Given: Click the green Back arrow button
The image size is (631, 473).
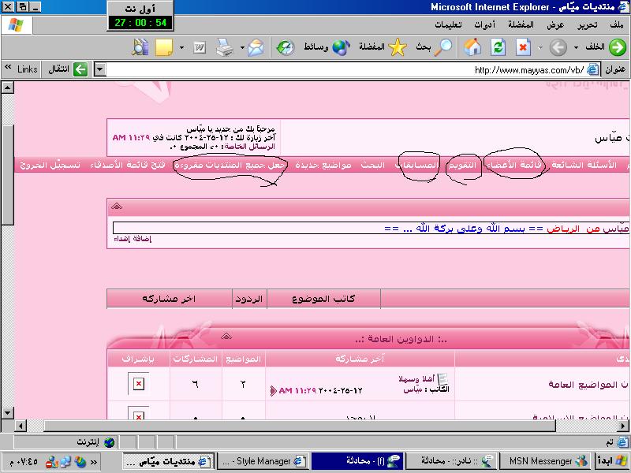Looking at the screenshot, I should [x=617, y=47].
